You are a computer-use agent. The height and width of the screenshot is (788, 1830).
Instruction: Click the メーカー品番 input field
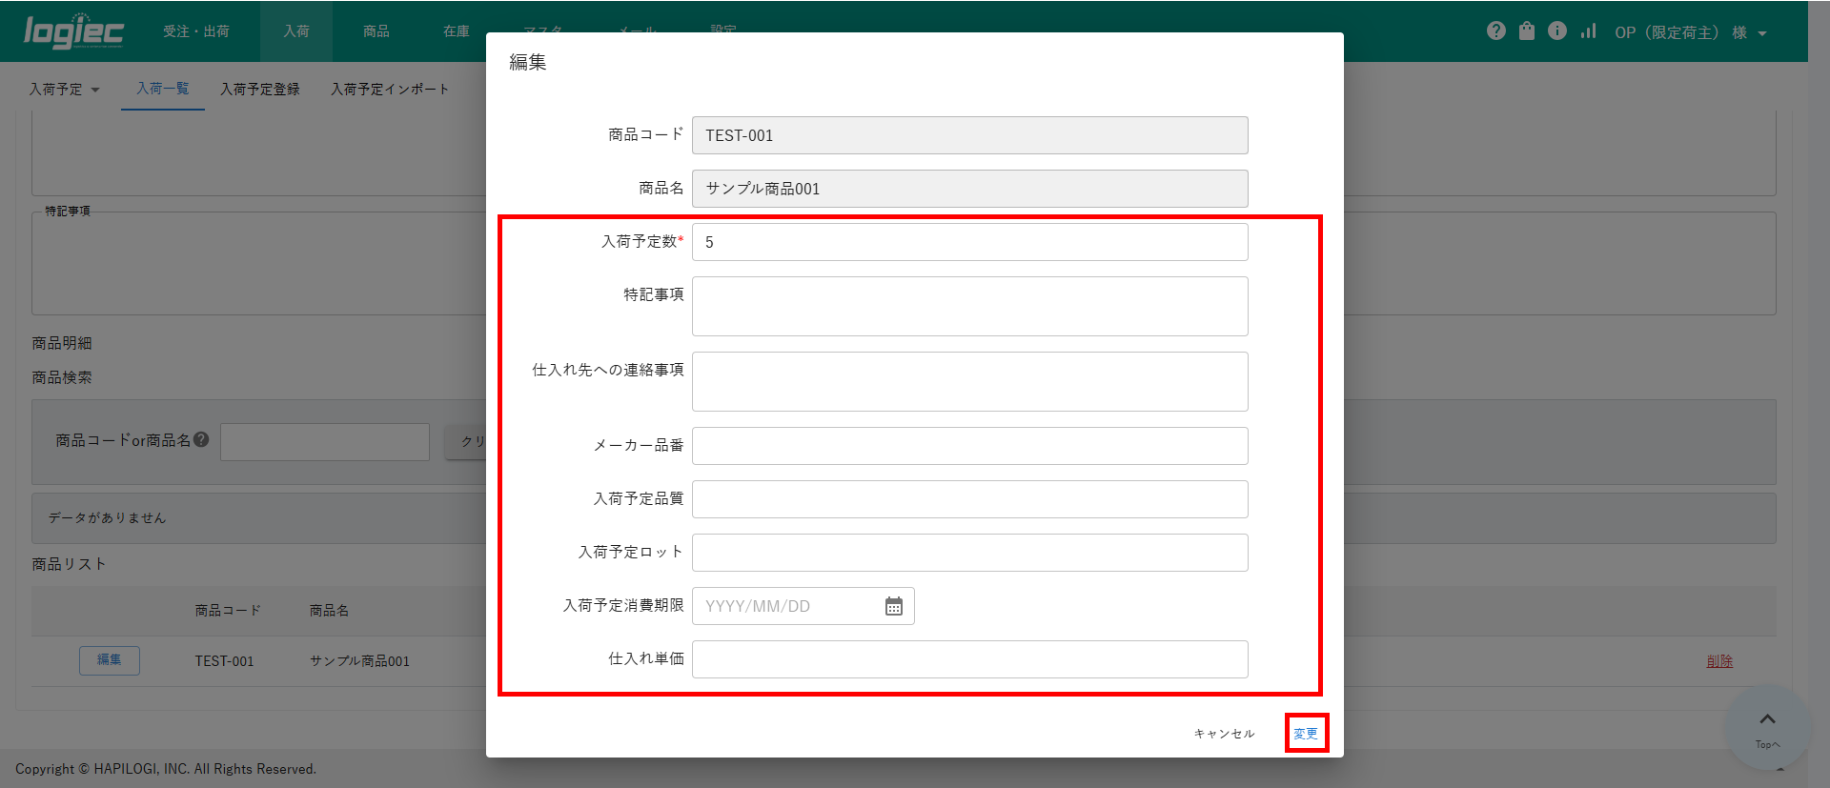click(x=969, y=446)
